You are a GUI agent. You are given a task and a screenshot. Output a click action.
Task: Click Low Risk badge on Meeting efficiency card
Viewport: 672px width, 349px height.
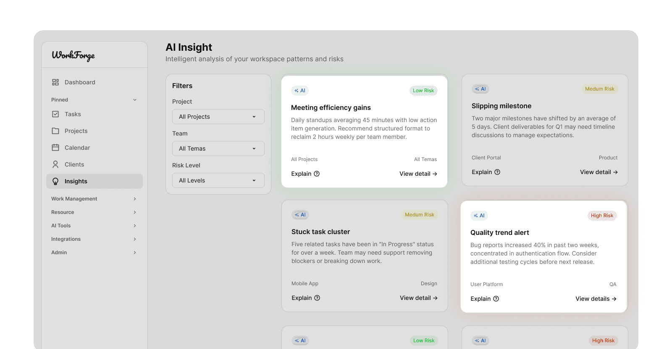click(423, 91)
